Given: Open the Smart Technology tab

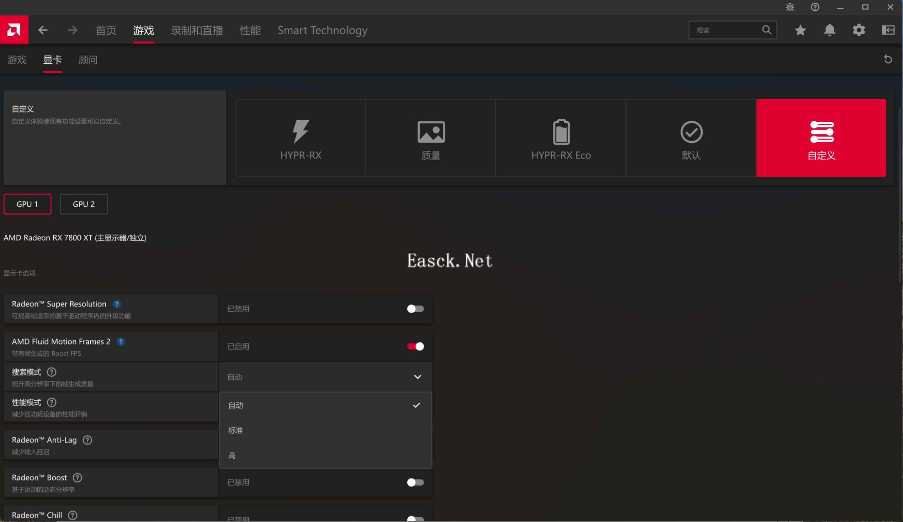Looking at the screenshot, I should click(x=323, y=31).
